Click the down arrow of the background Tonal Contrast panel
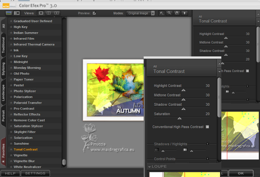Viewport: 260px width, 177px height. [x=258, y=21]
